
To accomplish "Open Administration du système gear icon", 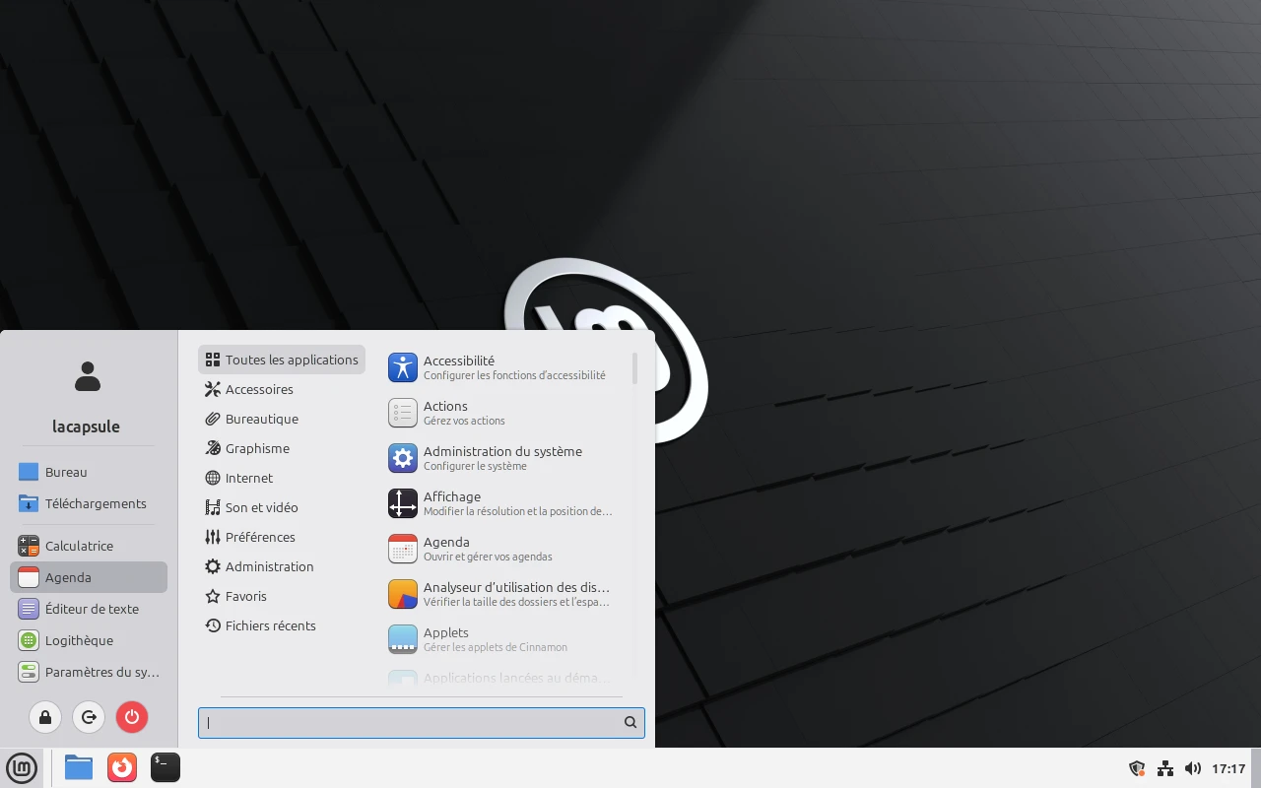I will click(403, 458).
